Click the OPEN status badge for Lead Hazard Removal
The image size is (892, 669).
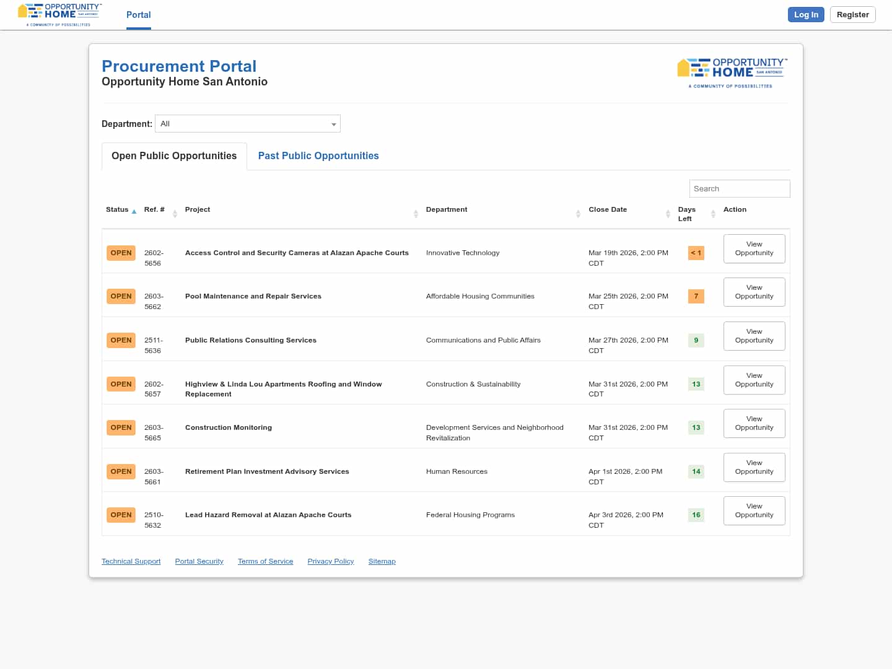(x=121, y=515)
